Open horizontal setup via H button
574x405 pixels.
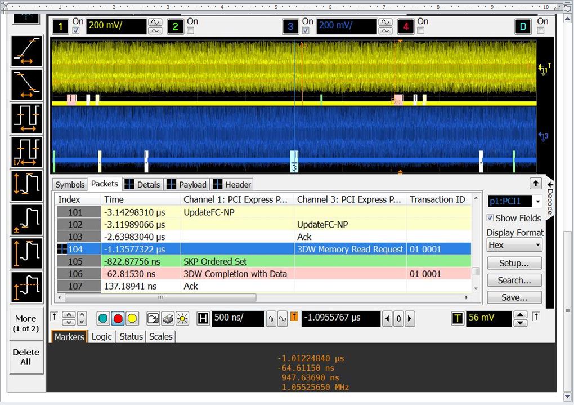203,318
